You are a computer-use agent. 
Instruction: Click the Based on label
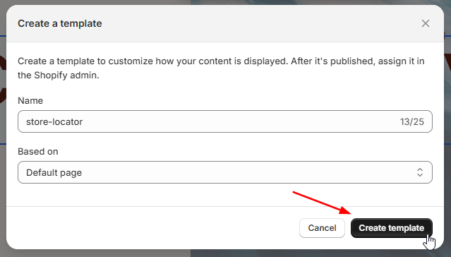(x=37, y=151)
